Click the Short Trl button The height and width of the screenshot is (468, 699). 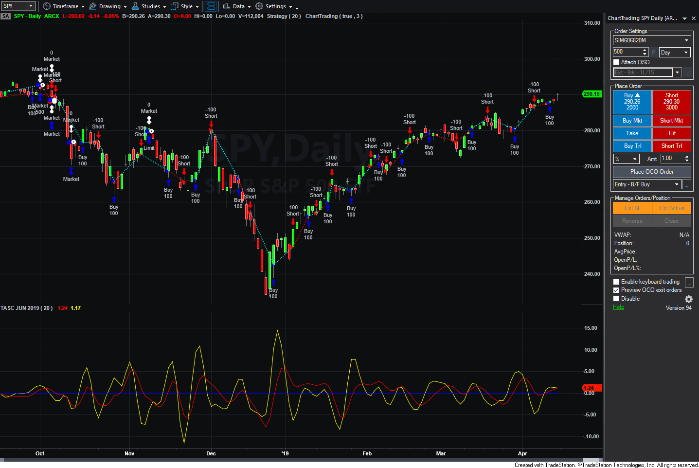671,146
